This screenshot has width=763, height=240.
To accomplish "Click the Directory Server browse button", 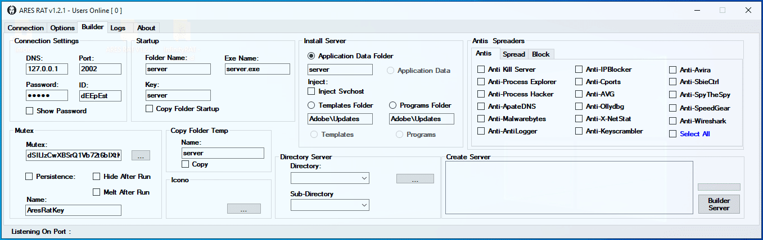I will coord(415,178).
